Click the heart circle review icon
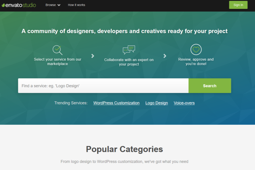Screen dimensions: 255x170 [196, 50]
